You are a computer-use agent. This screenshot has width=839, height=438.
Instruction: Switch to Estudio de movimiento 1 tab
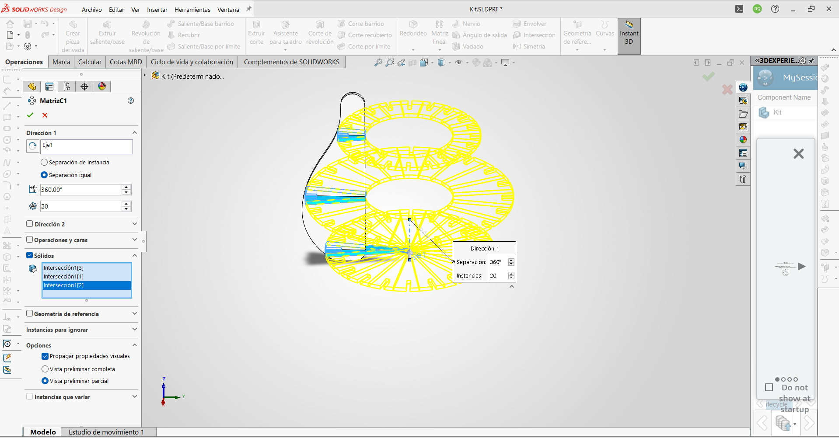[x=106, y=432]
